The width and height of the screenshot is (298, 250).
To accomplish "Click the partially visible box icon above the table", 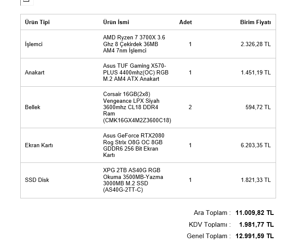I will 27,2.
